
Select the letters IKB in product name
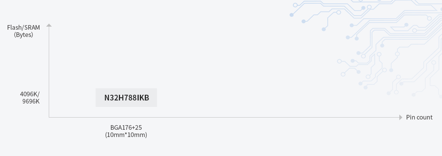[143, 98]
